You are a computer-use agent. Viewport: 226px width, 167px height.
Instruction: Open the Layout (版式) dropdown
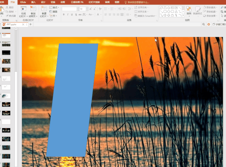click(54, 7)
